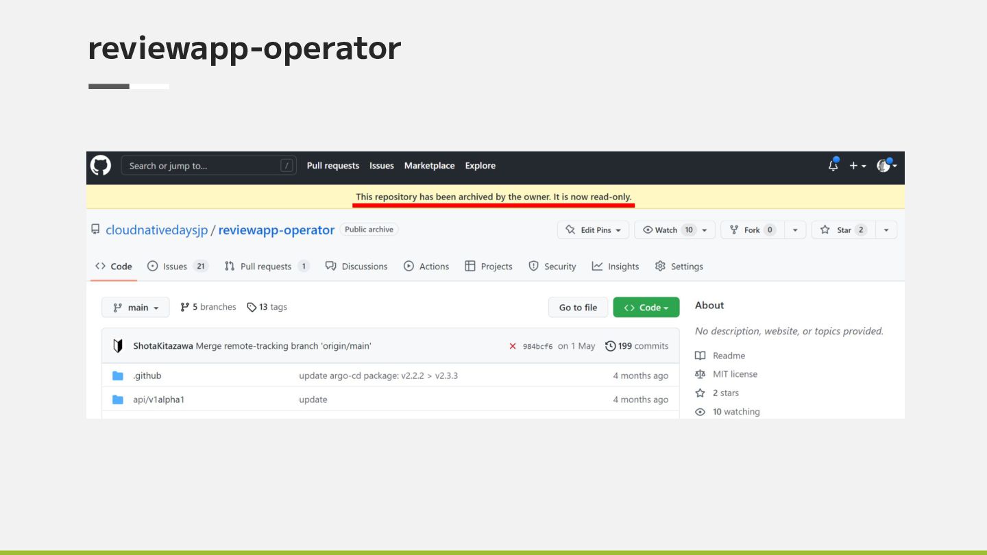Switch to the Settings tab

(x=679, y=267)
